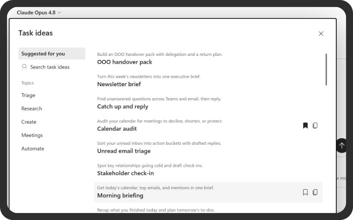The image size is (353, 220).
Task: Choose the Unread email triage task
Action: click(208, 147)
